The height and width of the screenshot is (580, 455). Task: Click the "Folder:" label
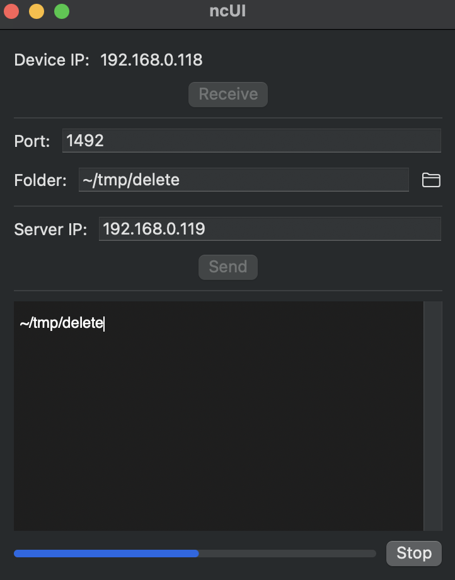(40, 180)
